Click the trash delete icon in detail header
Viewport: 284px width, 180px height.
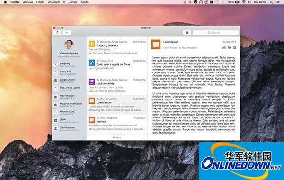point(235,48)
